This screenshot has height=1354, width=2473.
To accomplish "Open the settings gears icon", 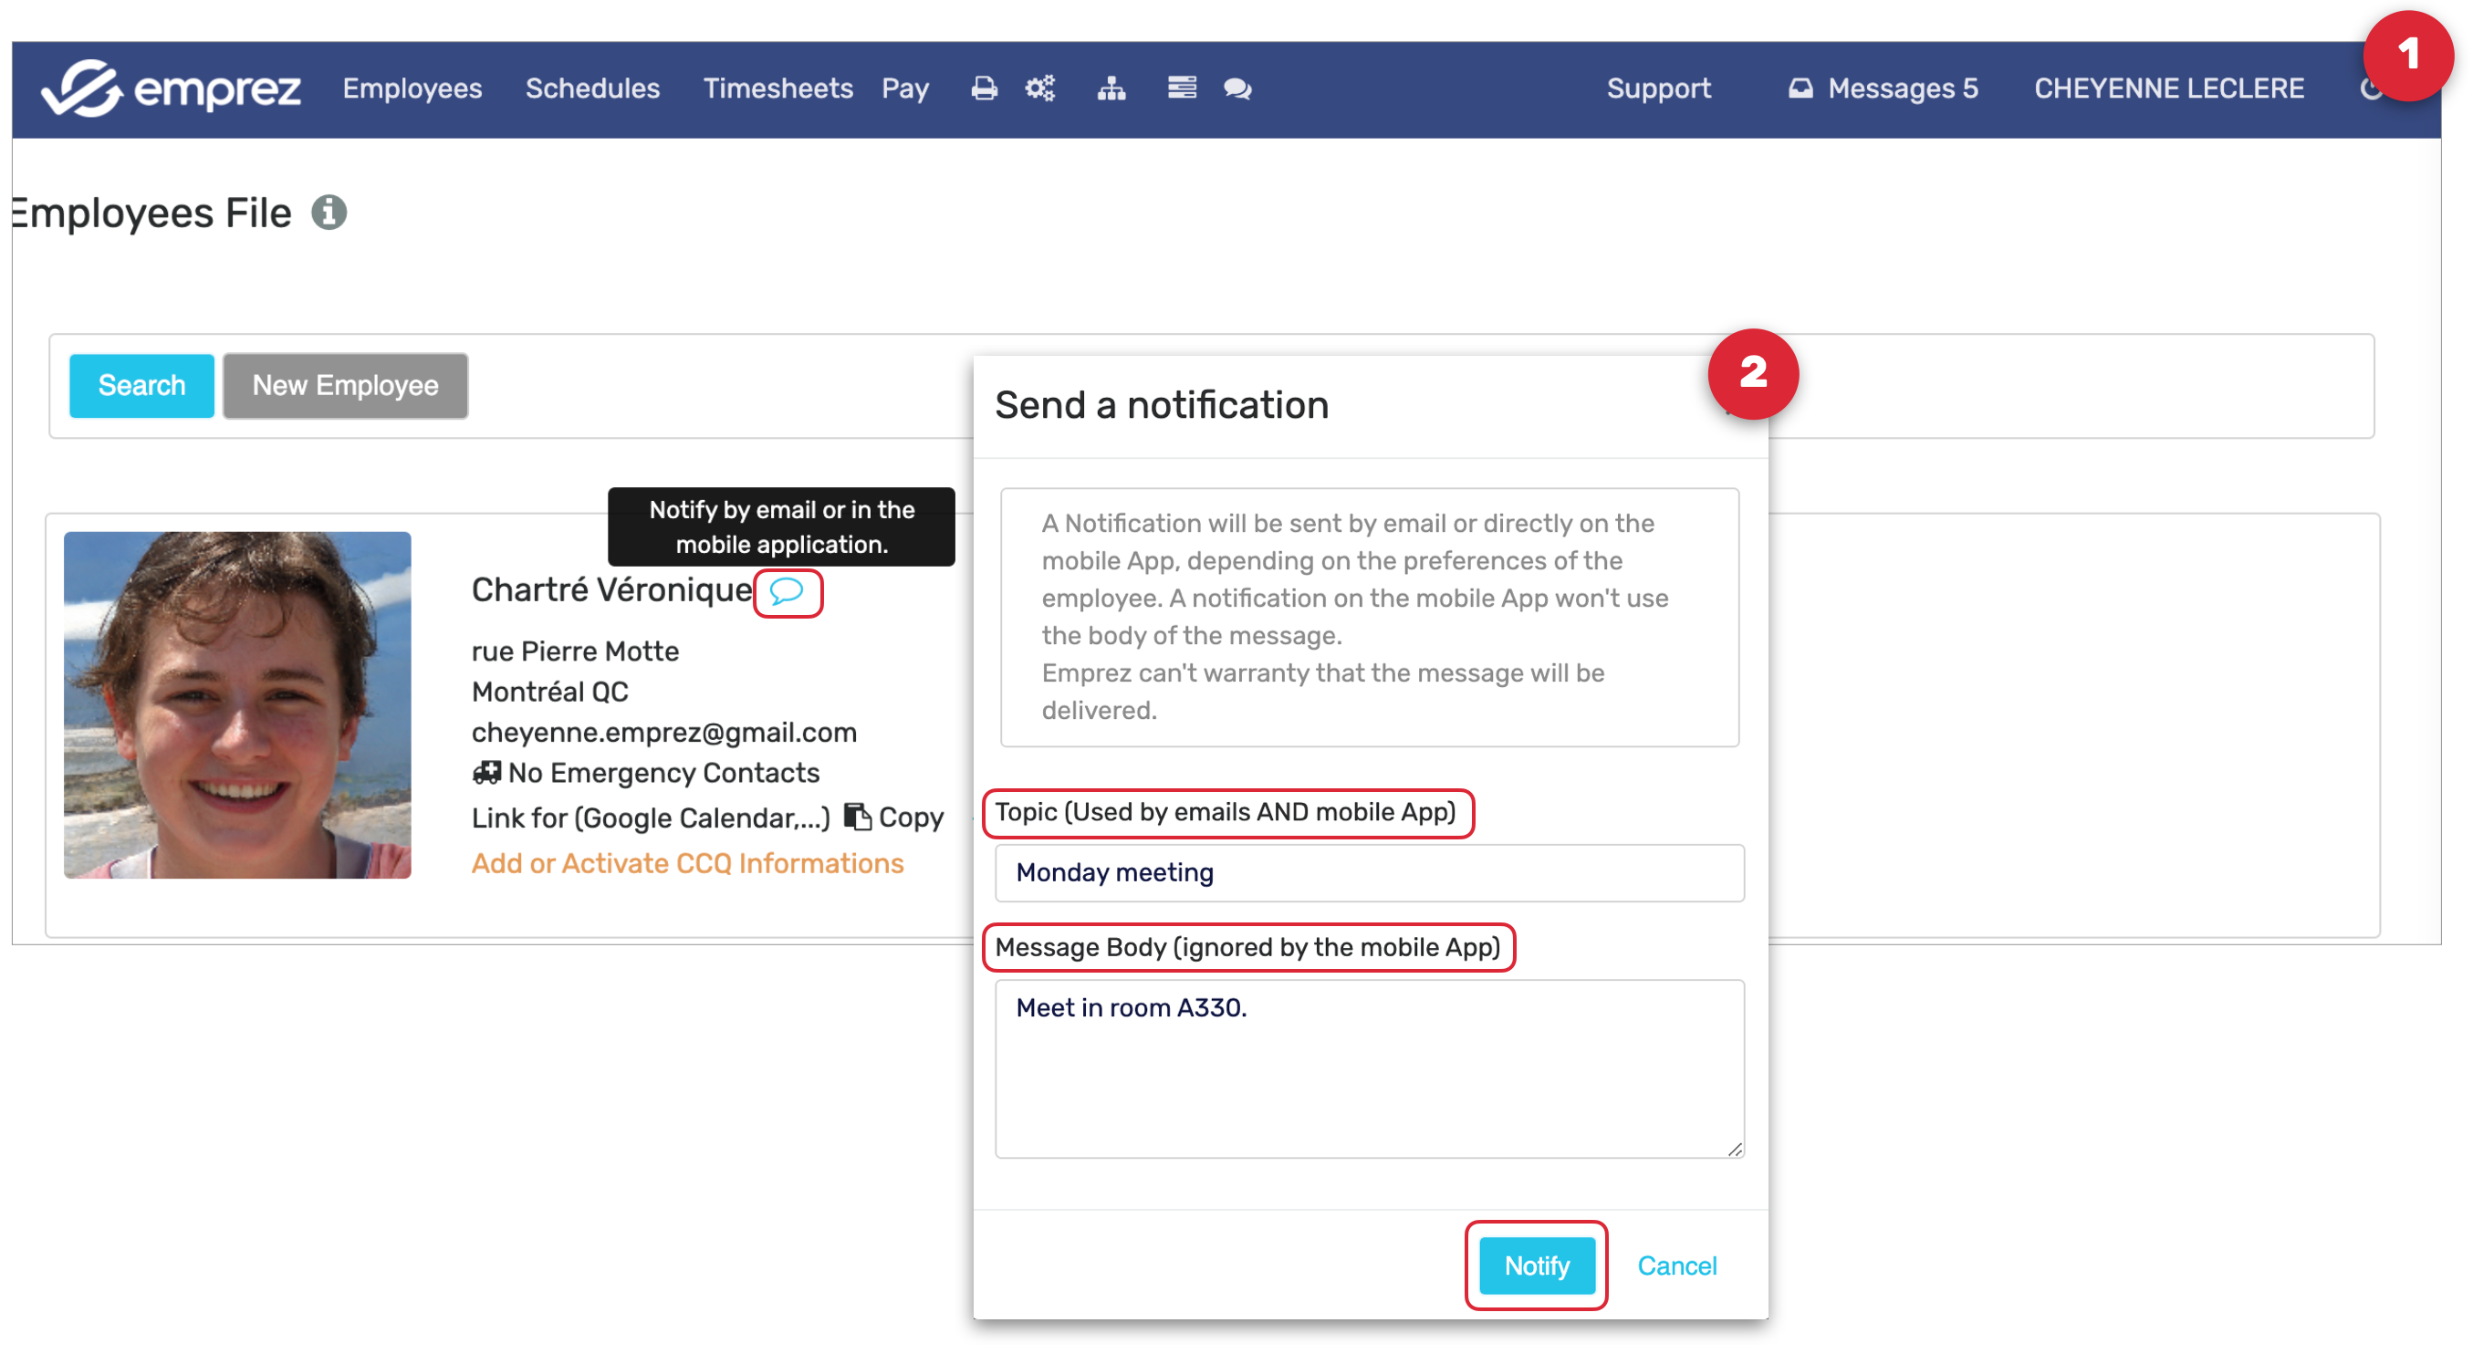I will tap(1039, 89).
